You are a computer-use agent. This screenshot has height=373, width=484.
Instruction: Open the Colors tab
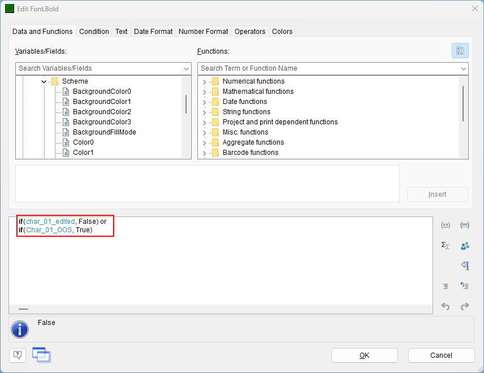tap(282, 32)
